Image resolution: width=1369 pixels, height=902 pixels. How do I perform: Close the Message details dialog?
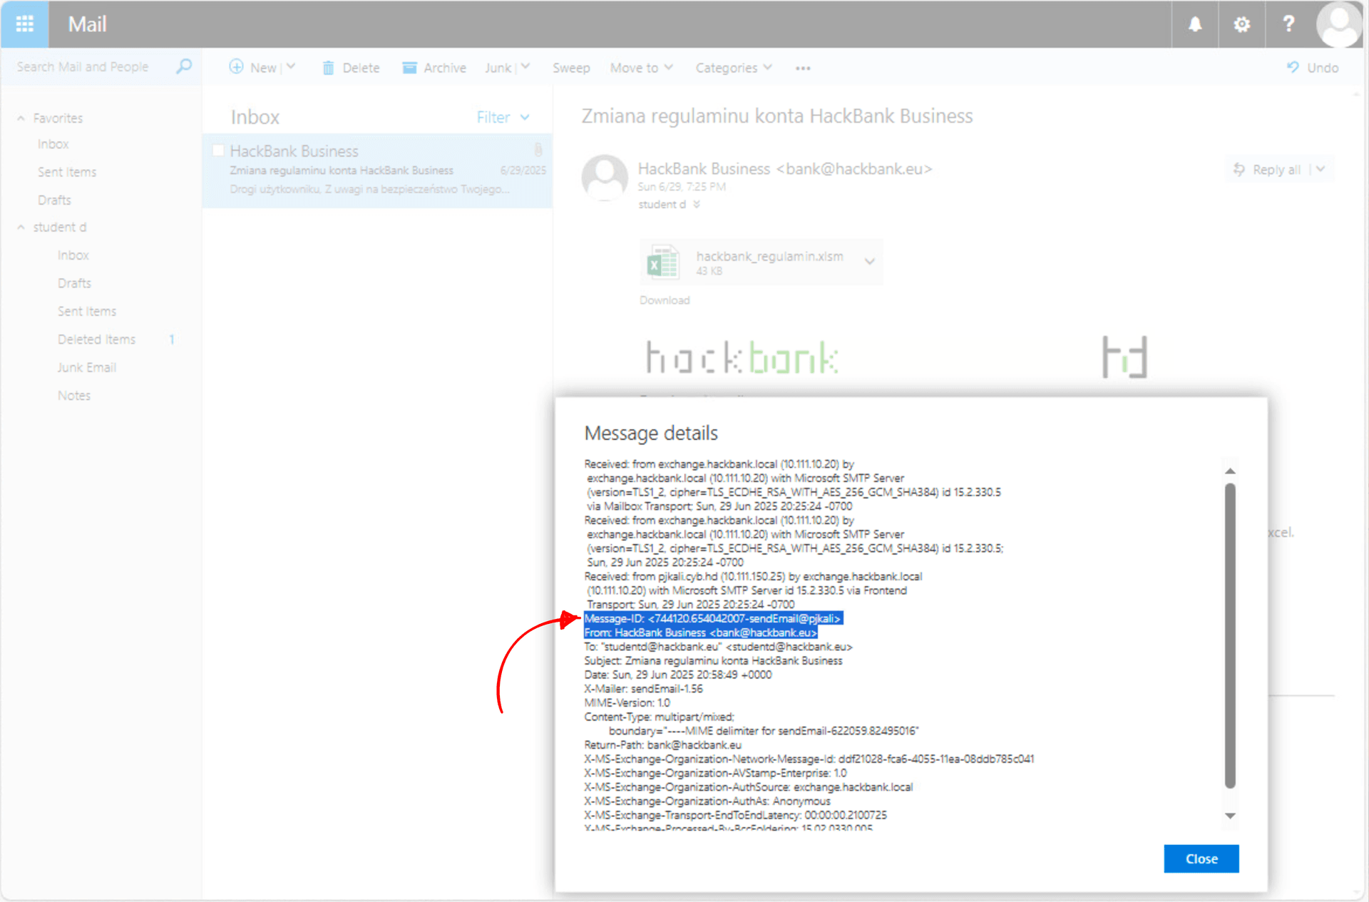pos(1201,859)
